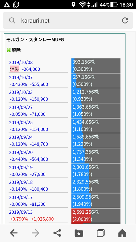This screenshot has width=136, height=242.
Task: Click the 657,156株 bar
Action: (x=96, y=81)
